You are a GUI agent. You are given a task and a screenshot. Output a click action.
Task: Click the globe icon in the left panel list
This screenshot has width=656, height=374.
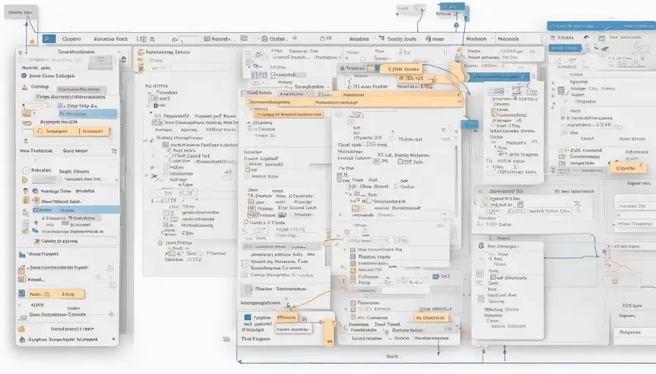point(35,191)
